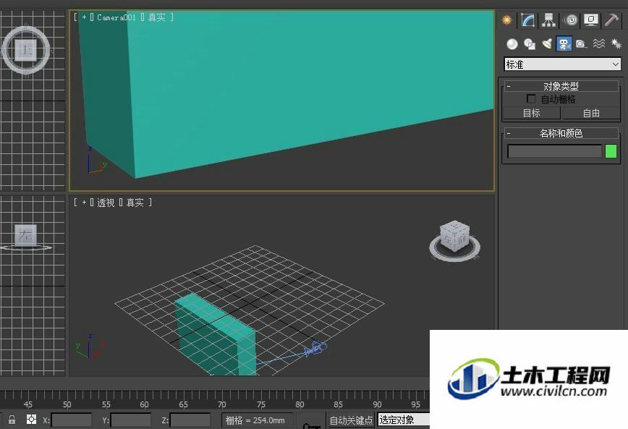The image size is (628, 429).
Task: Select the camera object in perspective viewport
Action: tap(316, 349)
